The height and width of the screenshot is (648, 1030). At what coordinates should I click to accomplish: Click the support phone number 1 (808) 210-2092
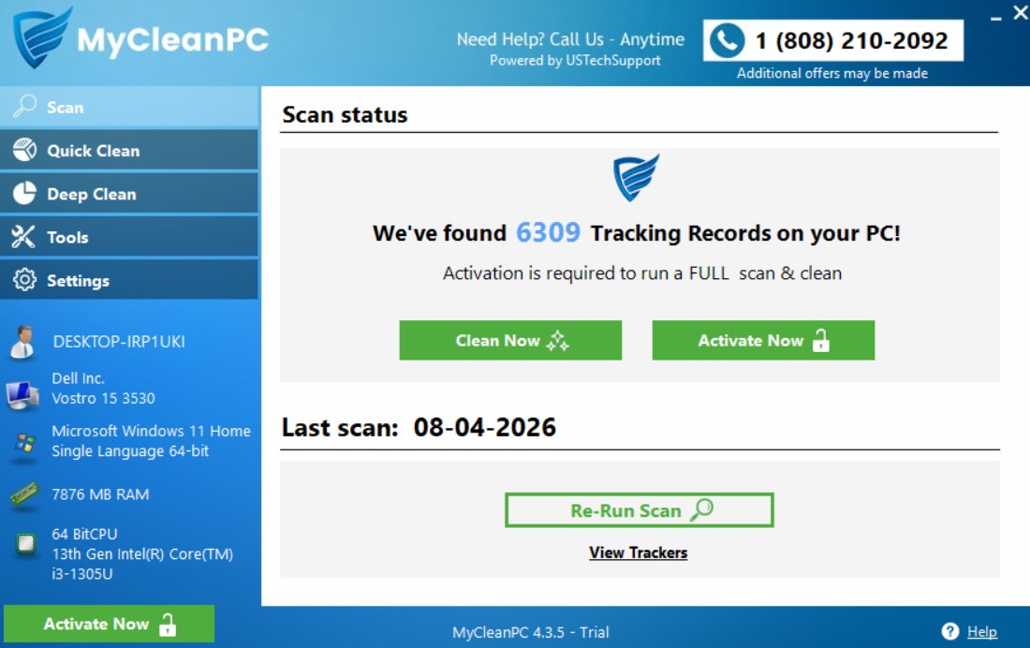coord(851,41)
